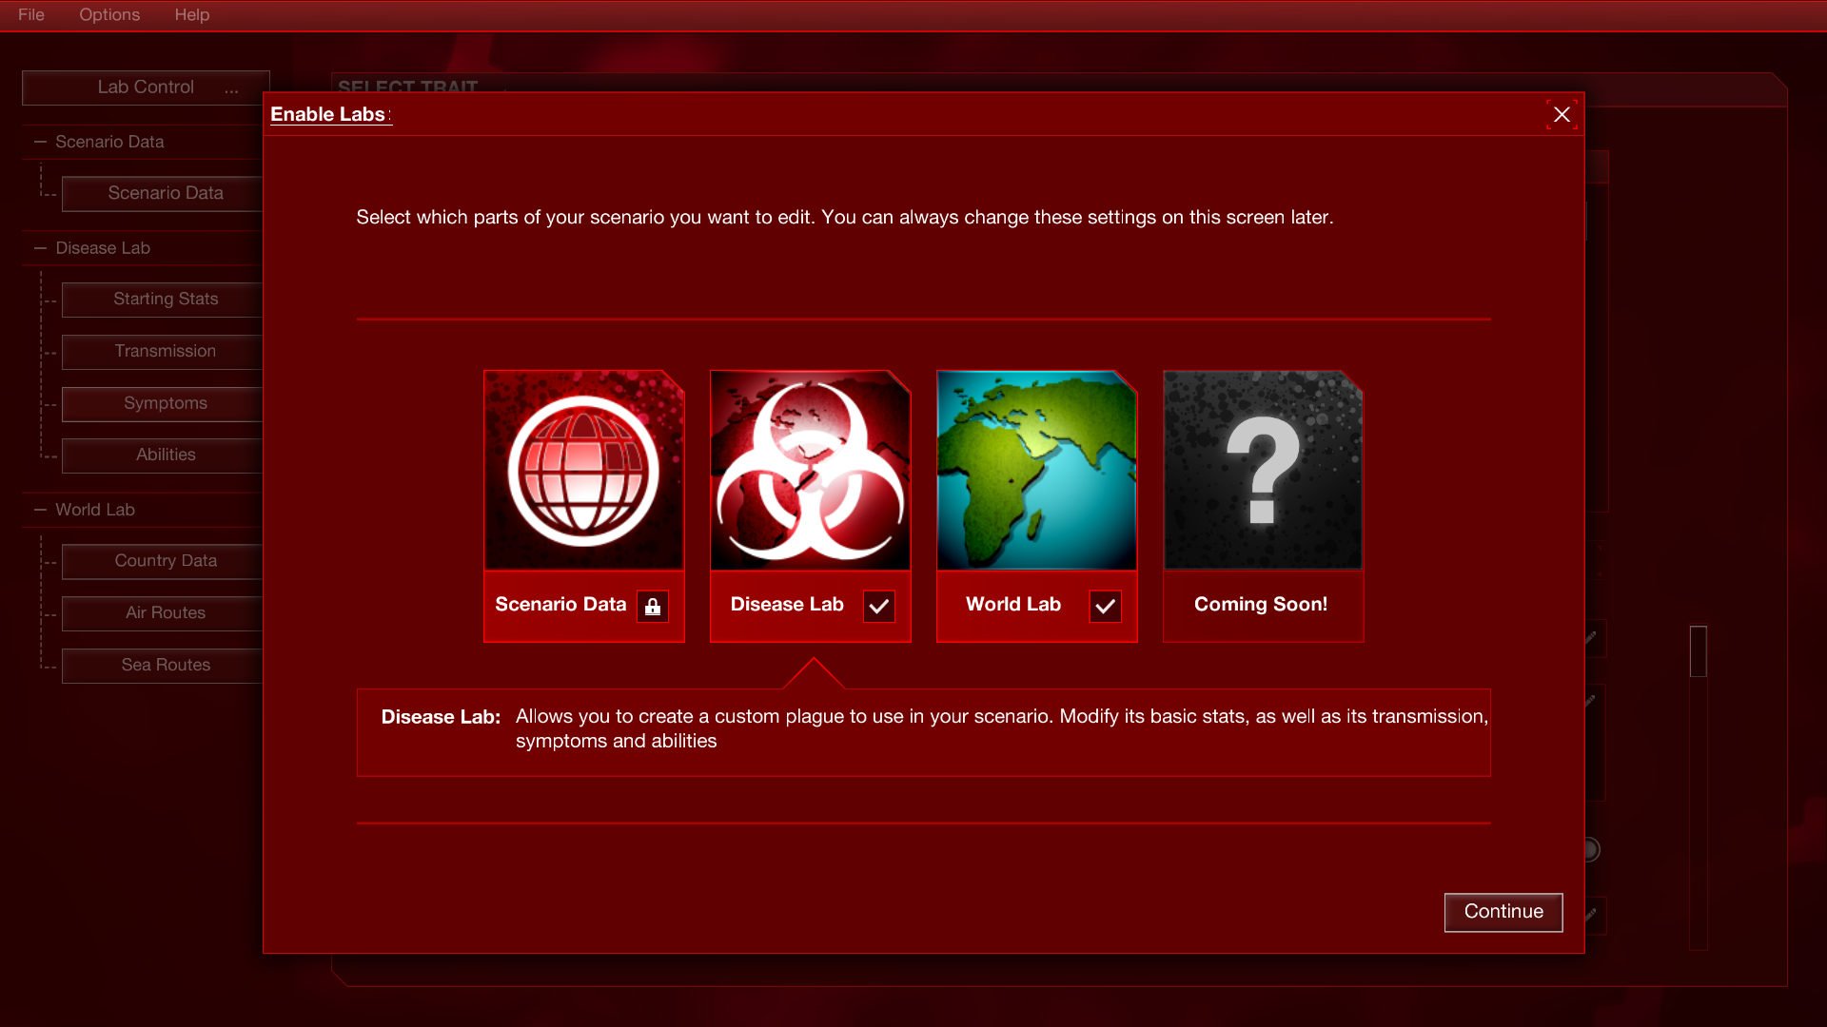The image size is (1827, 1027).
Task: Click the Continue button
Action: [x=1503, y=912]
